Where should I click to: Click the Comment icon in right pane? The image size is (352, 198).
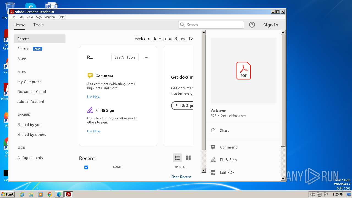point(213,147)
